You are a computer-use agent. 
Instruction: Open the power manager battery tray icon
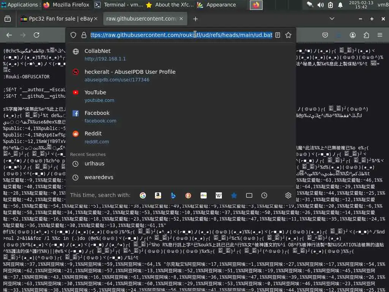[330, 5]
